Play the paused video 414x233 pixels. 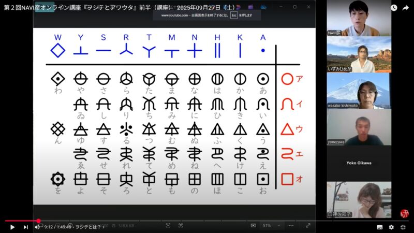(12, 227)
